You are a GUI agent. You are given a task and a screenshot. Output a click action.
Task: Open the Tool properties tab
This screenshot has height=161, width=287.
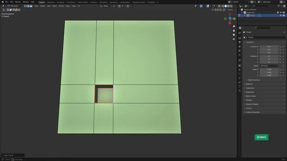(x=239, y=33)
